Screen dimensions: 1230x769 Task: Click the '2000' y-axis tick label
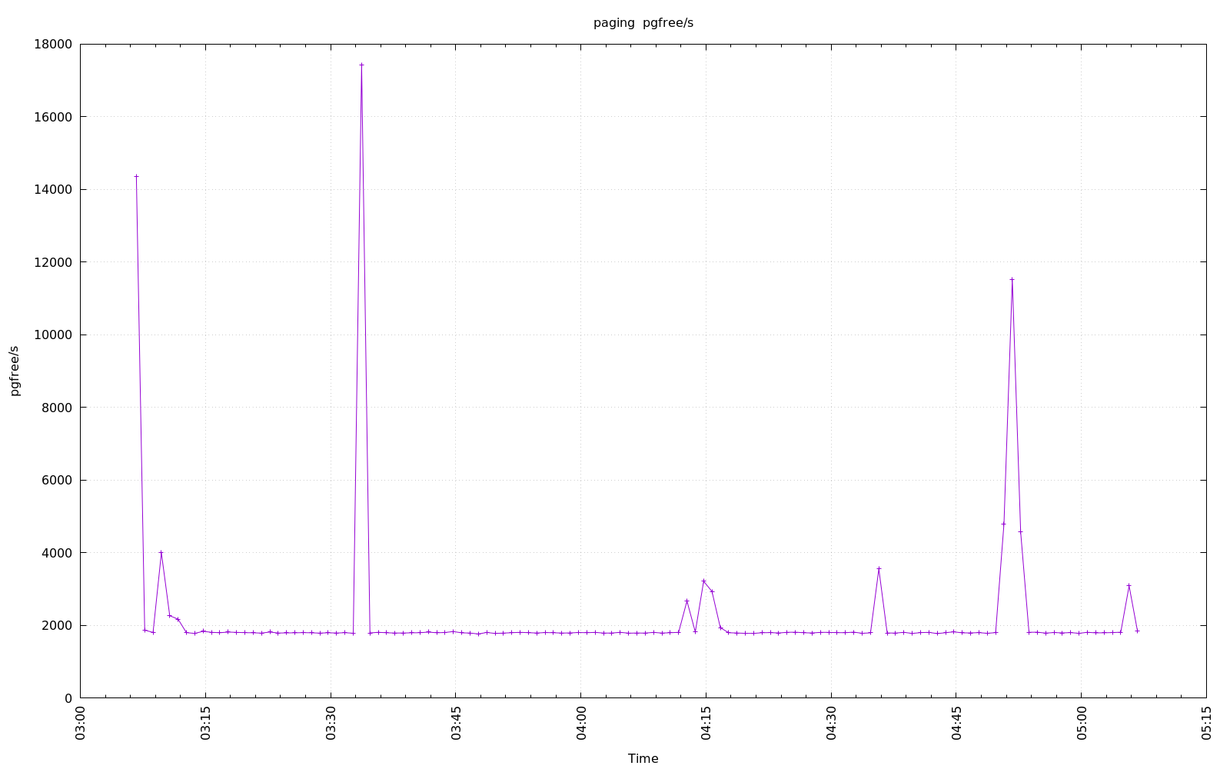(56, 626)
